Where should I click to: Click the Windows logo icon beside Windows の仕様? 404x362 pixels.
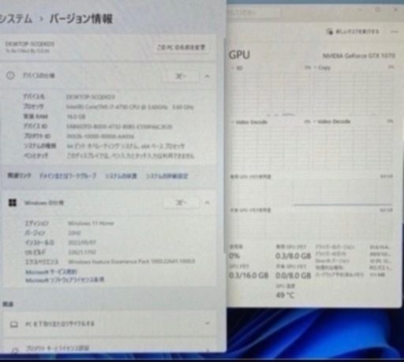(13, 203)
